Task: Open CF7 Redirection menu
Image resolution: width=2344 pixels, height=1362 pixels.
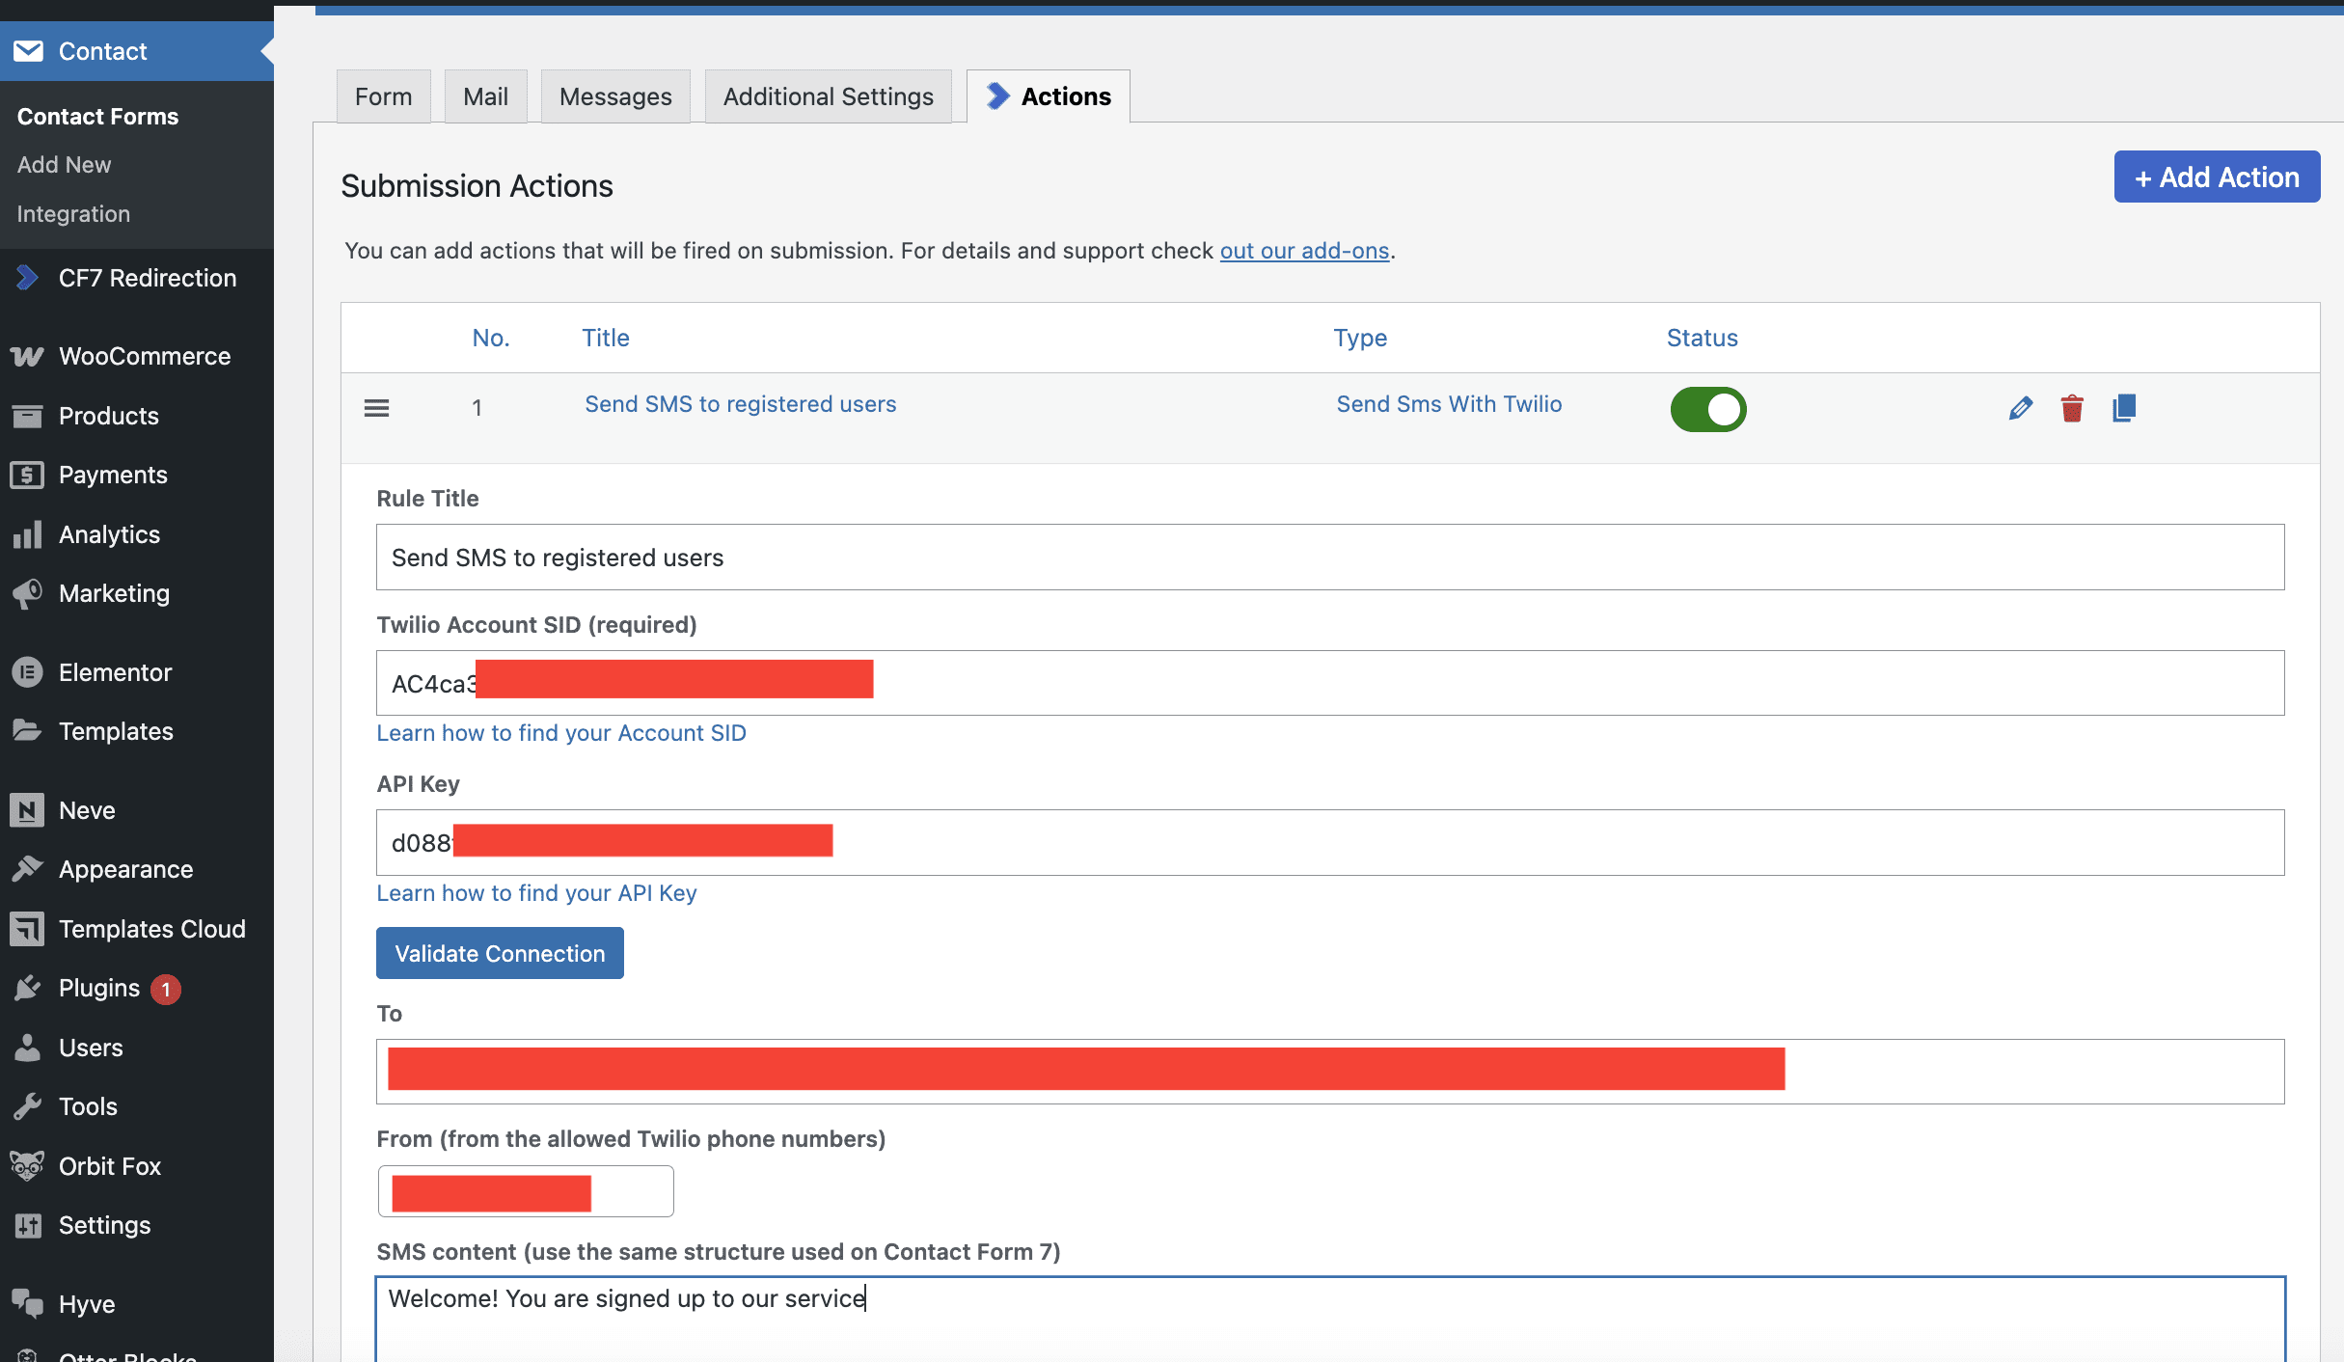Action: click(x=147, y=278)
